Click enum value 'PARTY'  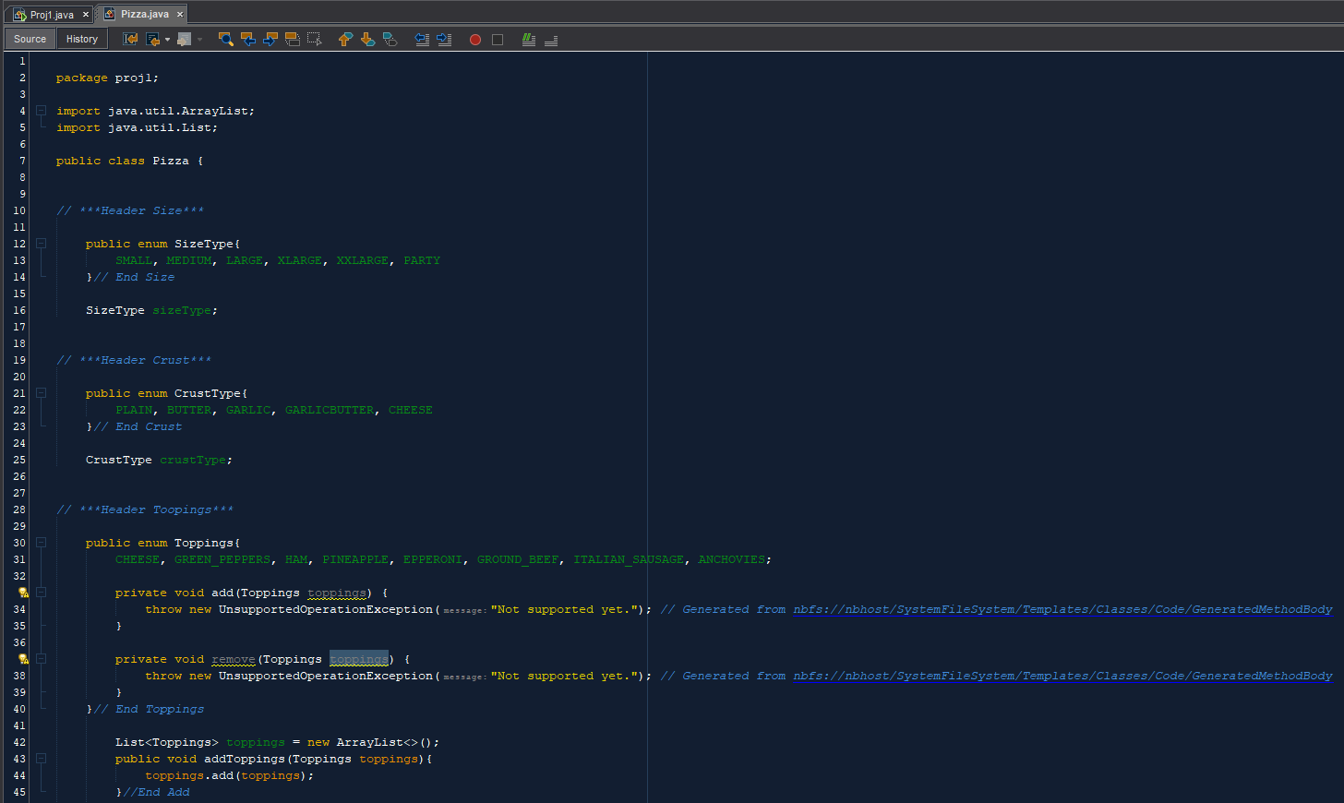point(422,260)
